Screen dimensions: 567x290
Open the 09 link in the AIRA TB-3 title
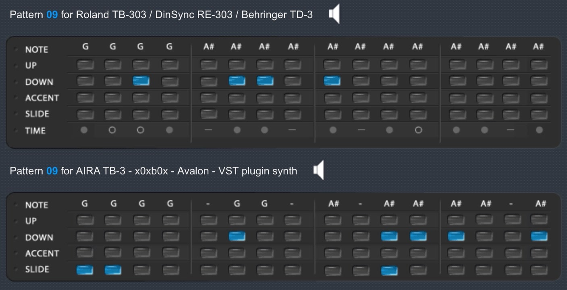[52, 171]
